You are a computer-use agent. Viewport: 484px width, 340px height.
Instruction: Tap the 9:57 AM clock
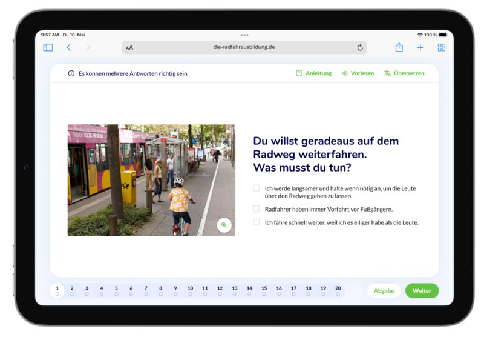50,35
